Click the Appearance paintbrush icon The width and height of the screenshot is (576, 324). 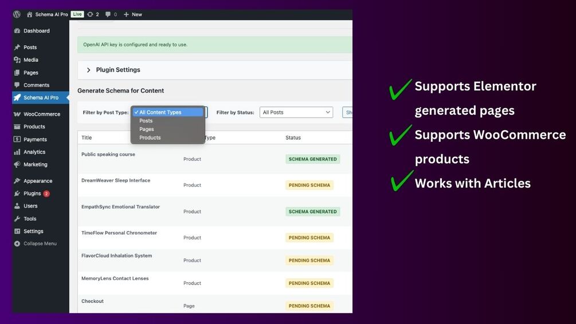pos(17,181)
